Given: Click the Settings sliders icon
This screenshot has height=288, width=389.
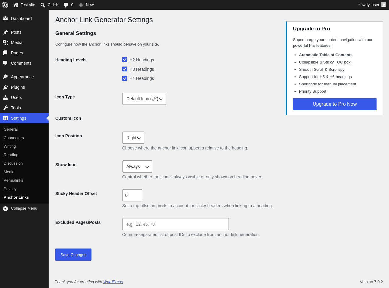Looking at the screenshot, I should (5, 118).
